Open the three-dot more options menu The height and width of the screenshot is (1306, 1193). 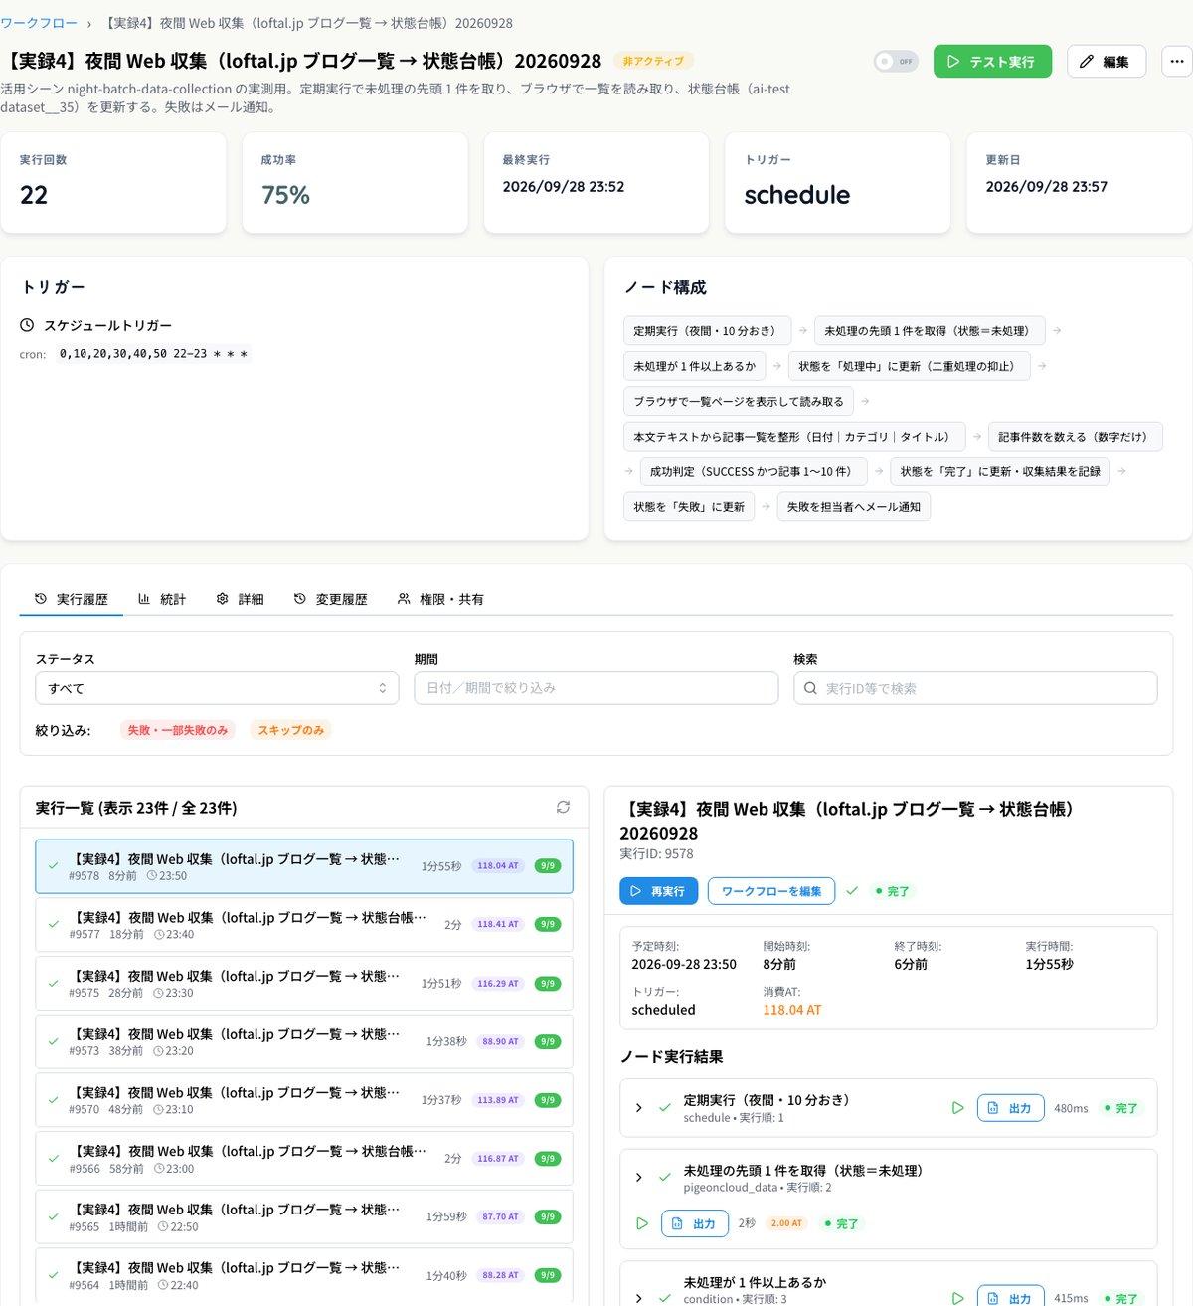(1177, 62)
